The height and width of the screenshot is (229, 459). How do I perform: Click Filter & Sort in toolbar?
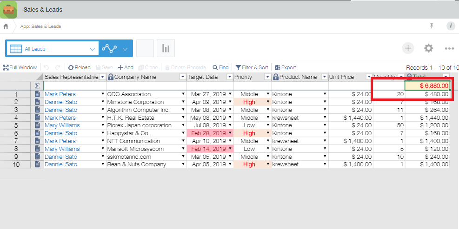click(x=252, y=67)
